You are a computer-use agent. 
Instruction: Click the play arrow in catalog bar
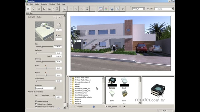124,107
